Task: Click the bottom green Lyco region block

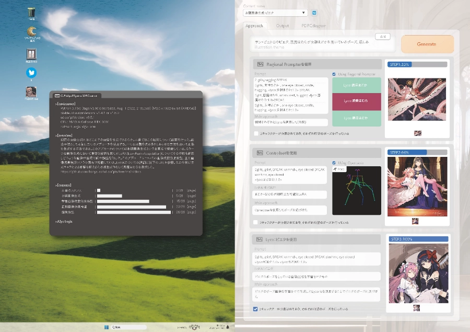Action: [356, 118]
